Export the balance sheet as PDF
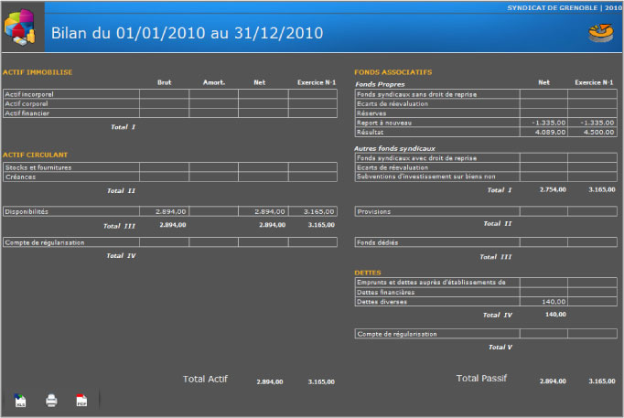Image resolution: width=624 pixels, height=418 pixels. click(81, 401)
